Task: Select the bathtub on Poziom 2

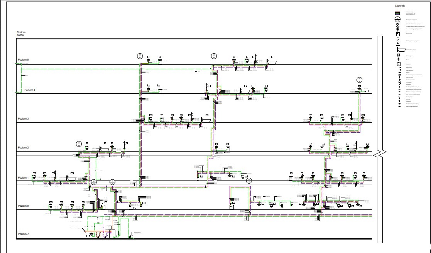Action: pyautogui.click(x=104, y=149)
